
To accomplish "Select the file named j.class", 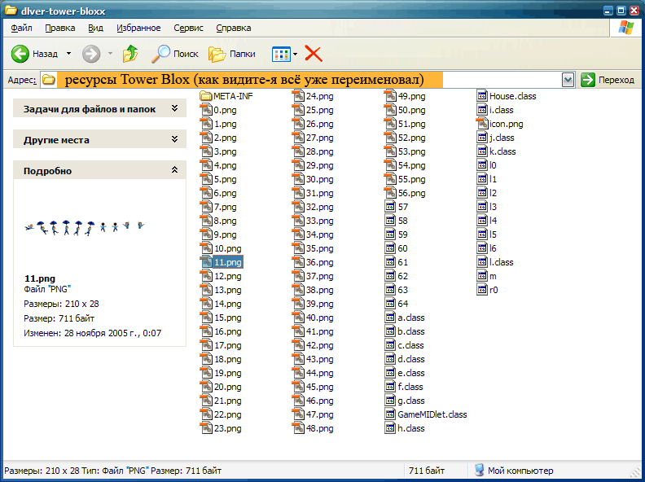I will coord(502,138).
